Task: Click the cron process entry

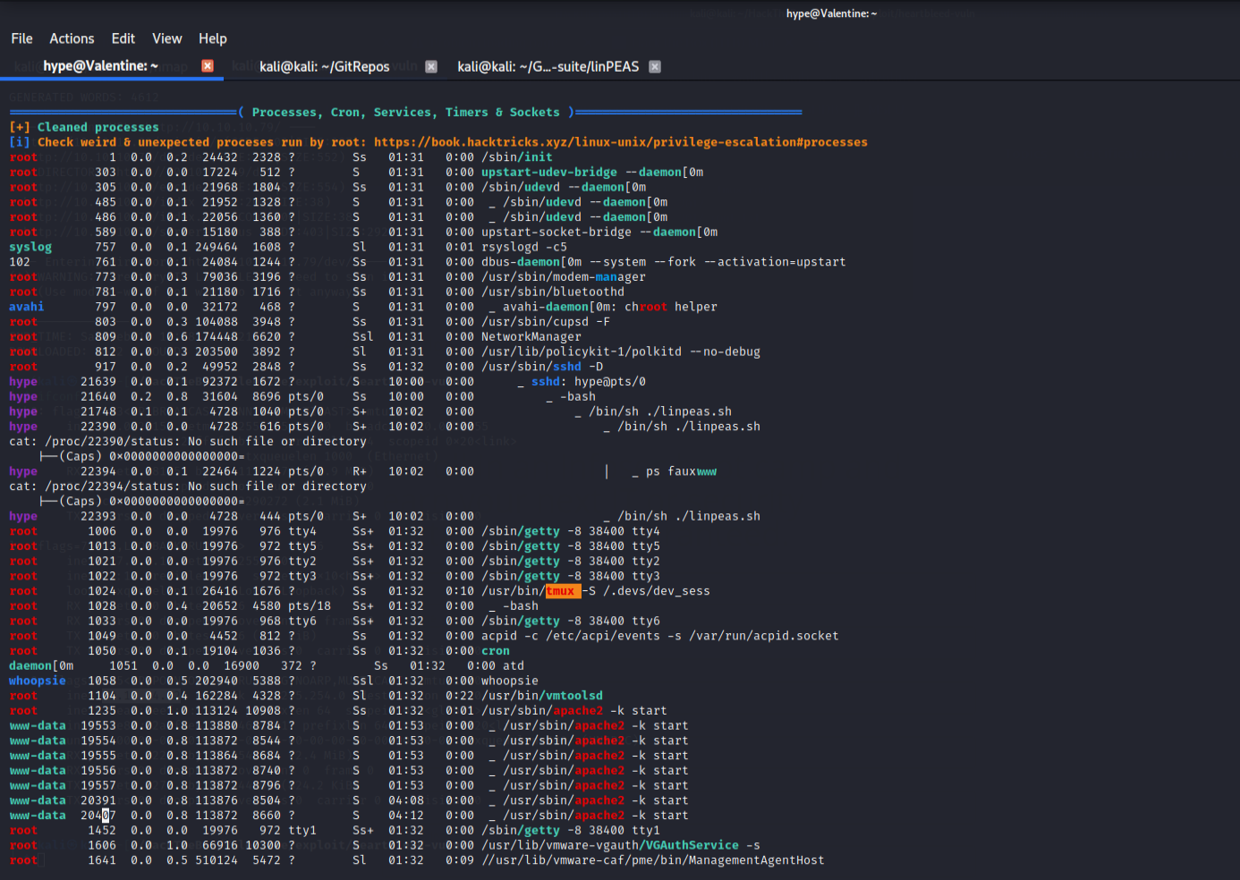Action: pos(495,650)
